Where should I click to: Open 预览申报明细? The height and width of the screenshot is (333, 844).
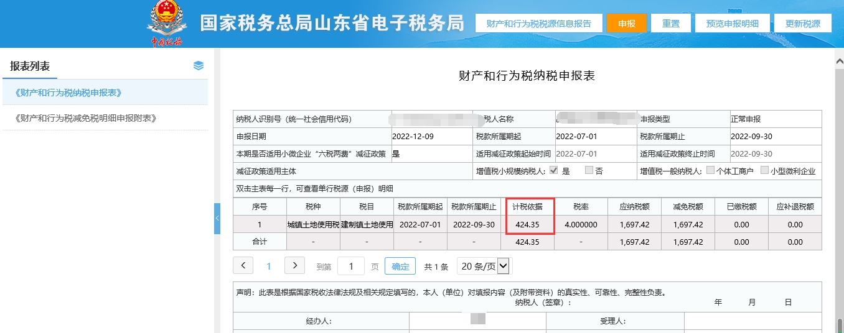click(x=732, y=24)
